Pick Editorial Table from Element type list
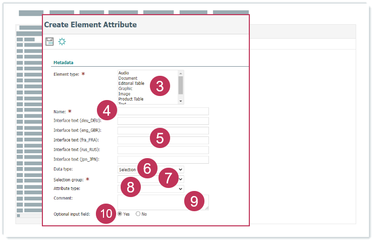 [131, 83]
